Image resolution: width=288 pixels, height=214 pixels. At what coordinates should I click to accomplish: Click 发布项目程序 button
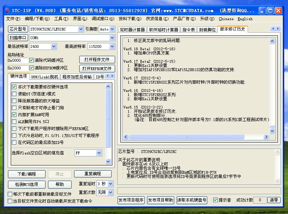(x=131, y=200)
